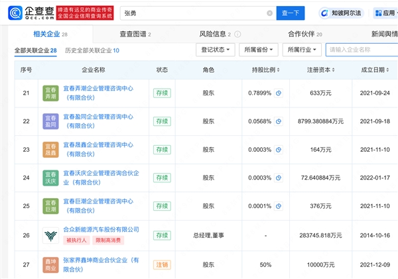This screenshot has height=279, width=398.
Task: Select 283745.818万元 capital cell
Action: [x=320, y=236]
